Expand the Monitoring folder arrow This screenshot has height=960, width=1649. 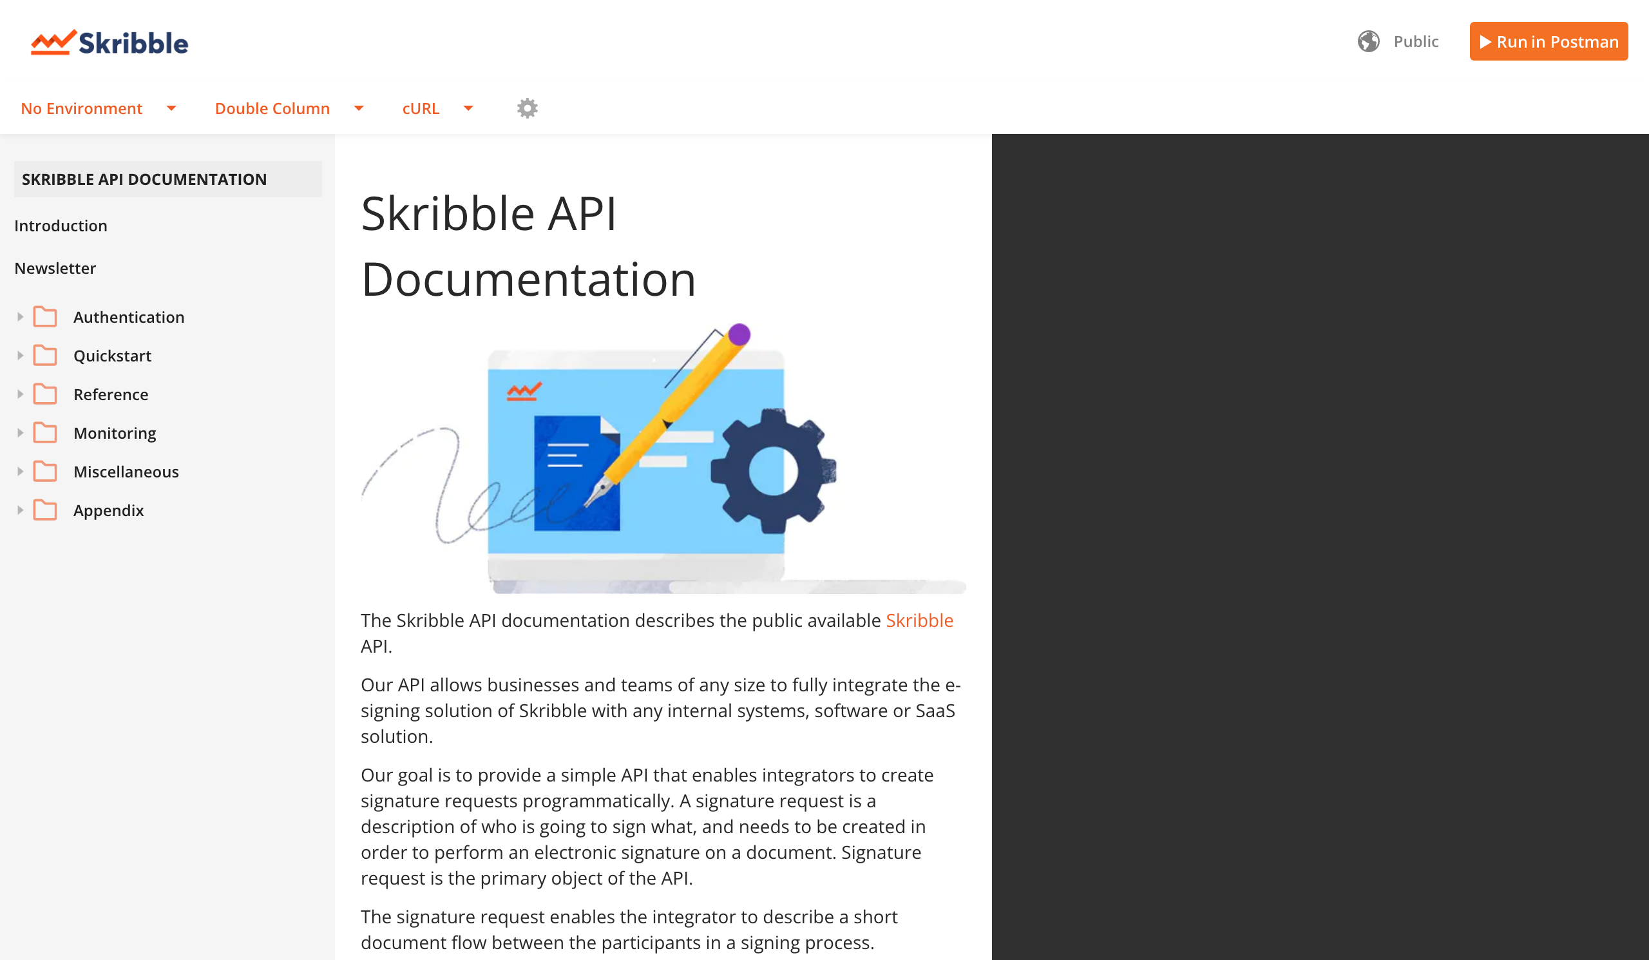pyautogui.click(x=19, y=432)
